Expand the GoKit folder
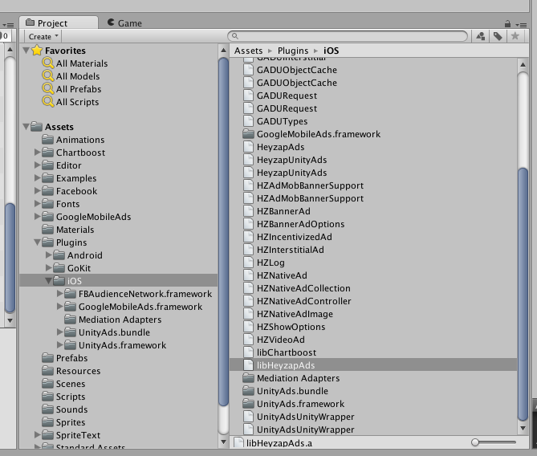This screenshot has height=456, width=537. (49, 268)
